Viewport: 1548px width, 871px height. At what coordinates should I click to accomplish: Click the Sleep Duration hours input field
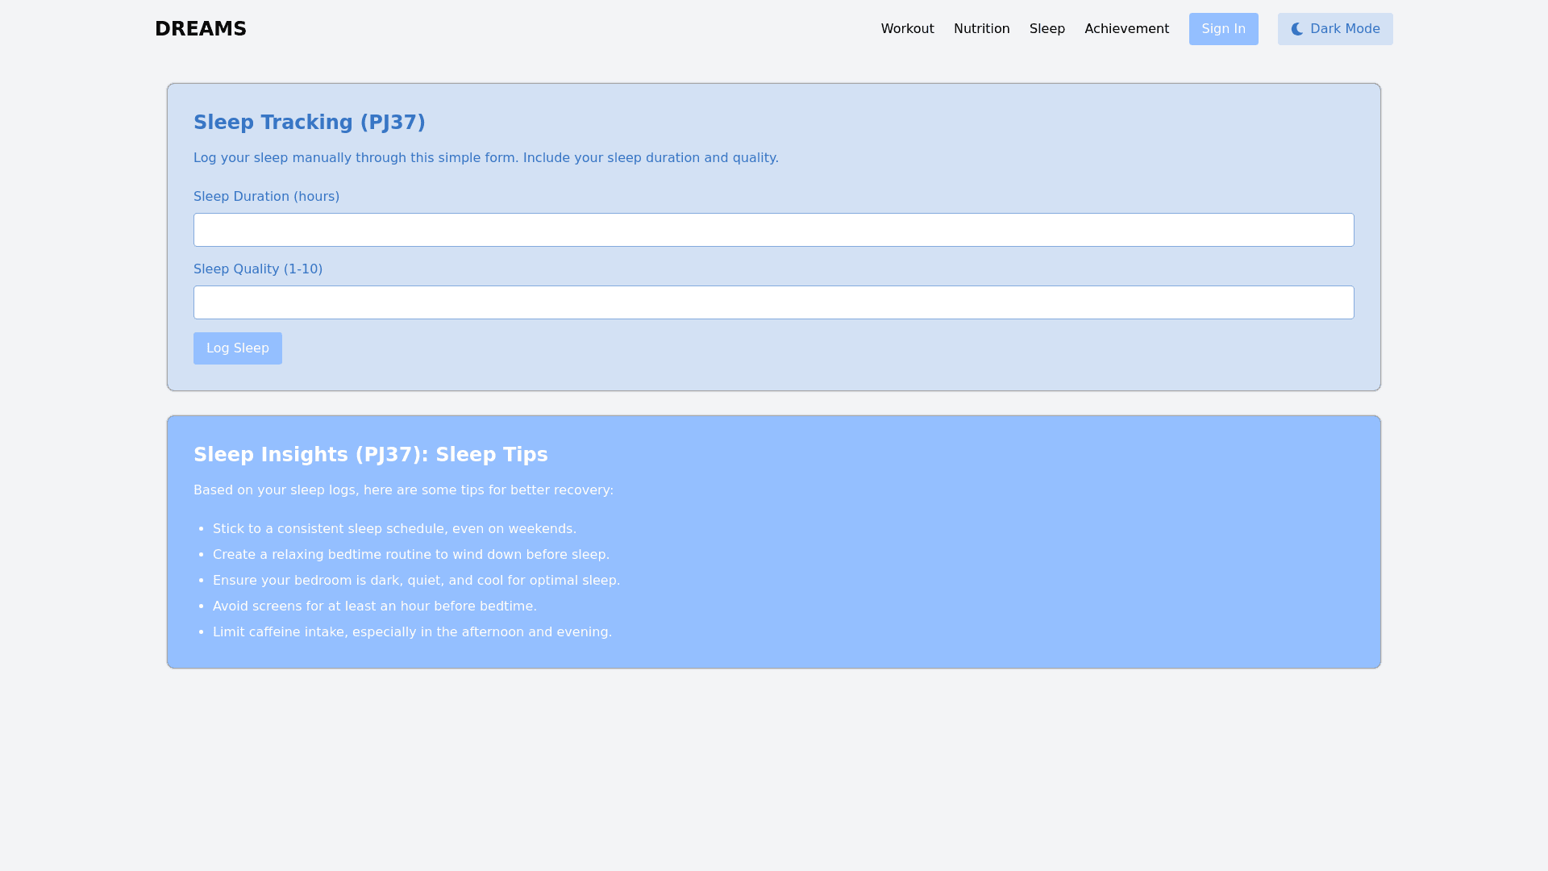774,230
